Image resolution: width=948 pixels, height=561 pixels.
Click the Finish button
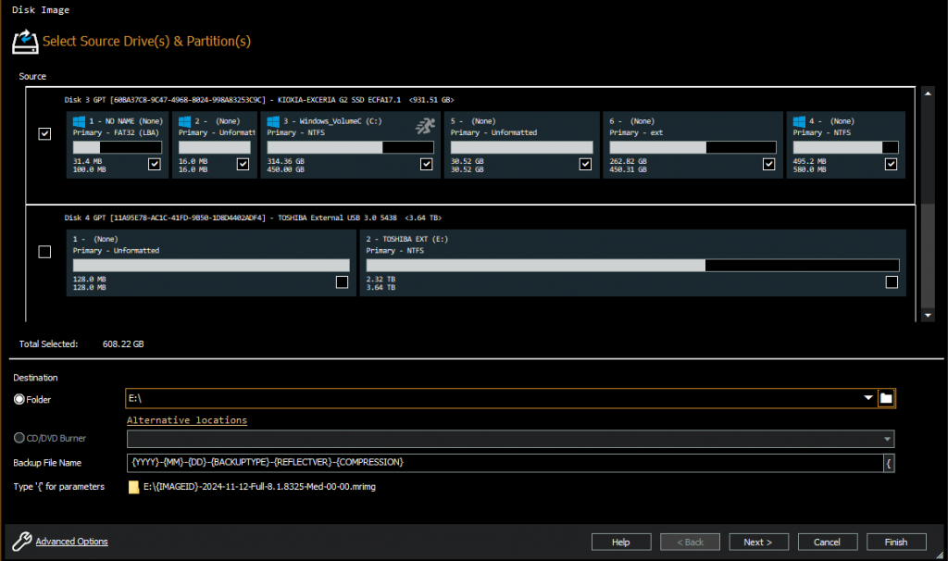[x=896, y=542]
